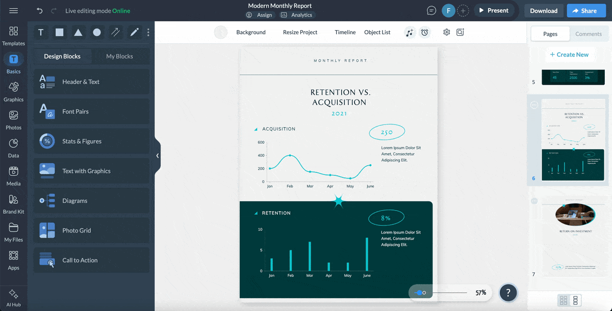This screenshot has width=612, height=311.
Task: Open the Brand Kit sidebar panel
Action: click(14, 205)
